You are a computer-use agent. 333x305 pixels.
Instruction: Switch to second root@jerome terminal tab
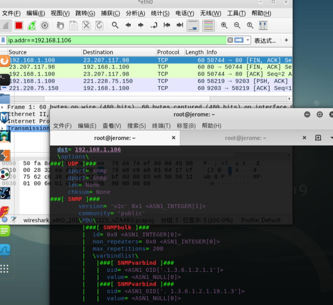(246, 138)
